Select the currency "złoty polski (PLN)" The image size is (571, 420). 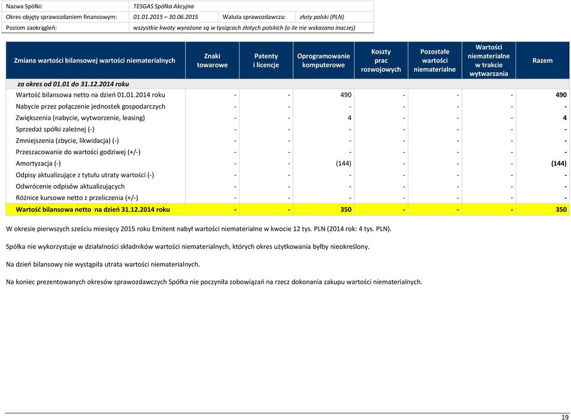coord(322,17)
